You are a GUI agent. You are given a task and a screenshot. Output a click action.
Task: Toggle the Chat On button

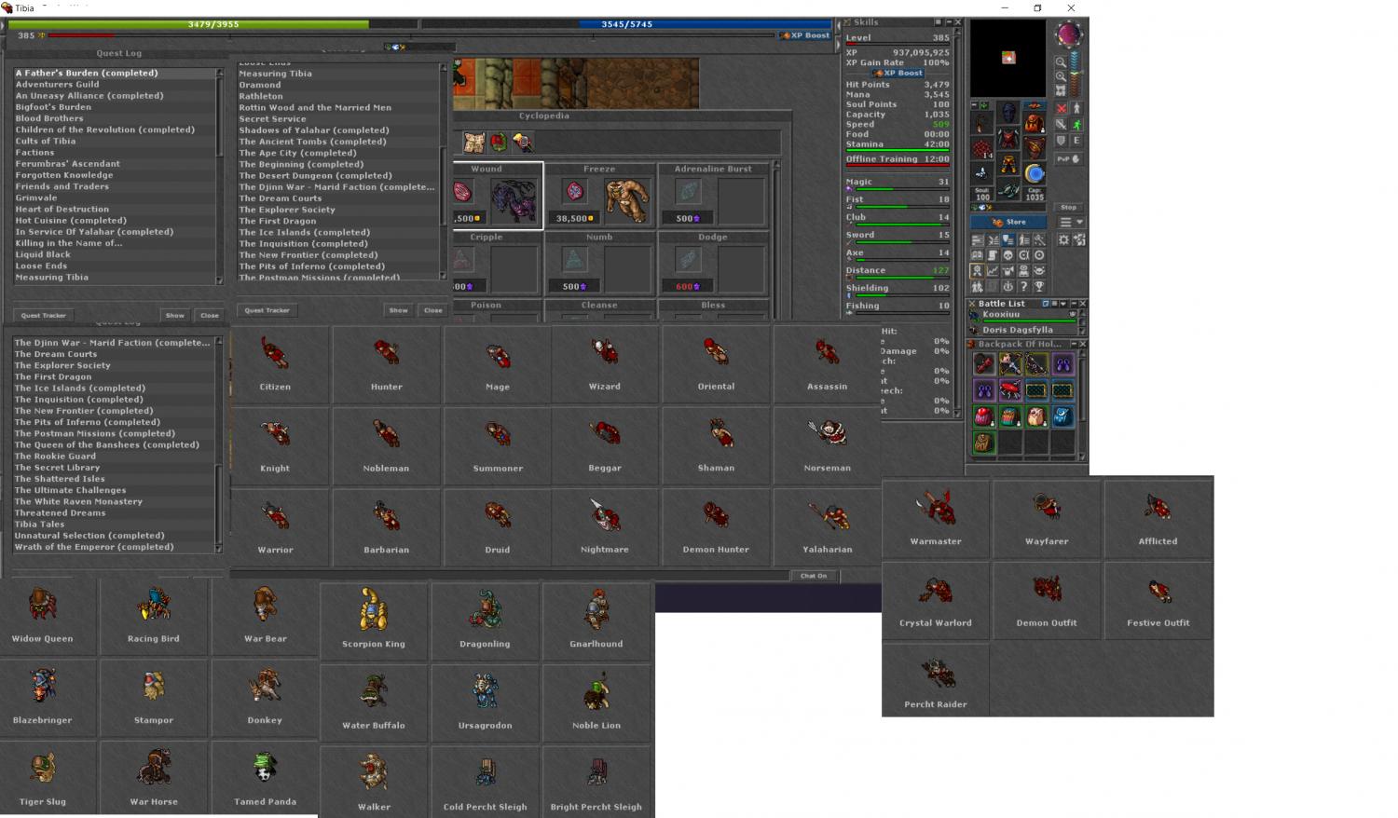(x=813, y=576)
